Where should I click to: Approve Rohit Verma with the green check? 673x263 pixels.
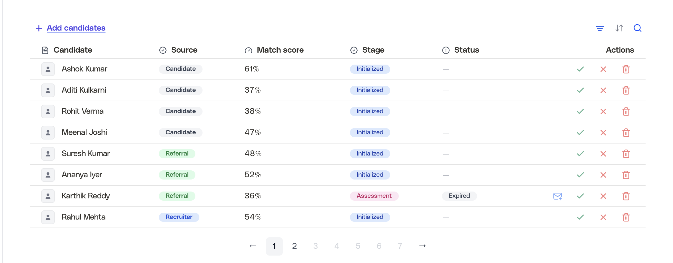[x=580, y=111]
